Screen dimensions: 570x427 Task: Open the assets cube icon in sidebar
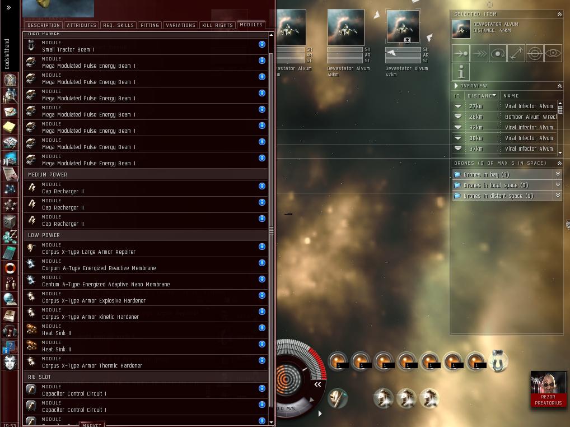coord(10,221)
